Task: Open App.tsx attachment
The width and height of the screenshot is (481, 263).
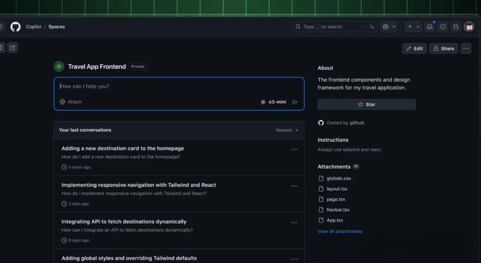Action: [334, 220]
